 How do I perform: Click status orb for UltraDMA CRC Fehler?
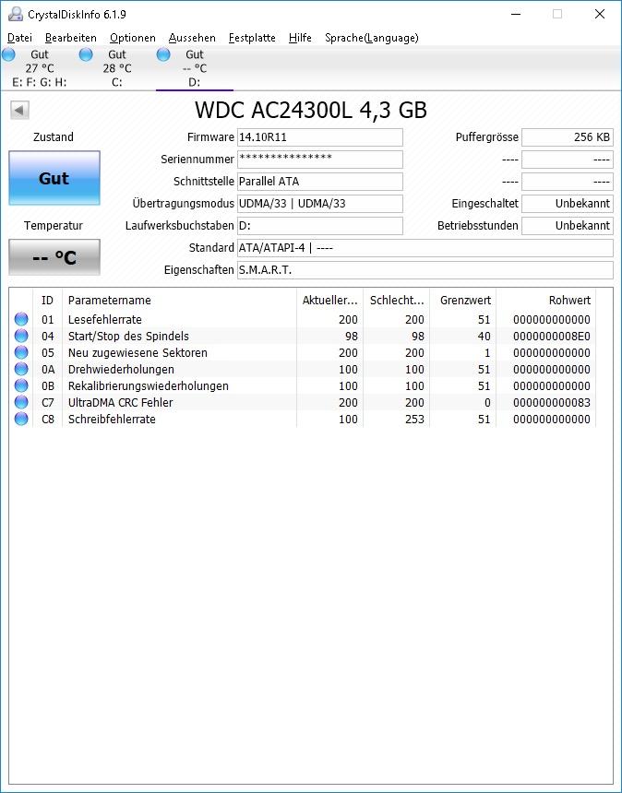pos(21,403)
